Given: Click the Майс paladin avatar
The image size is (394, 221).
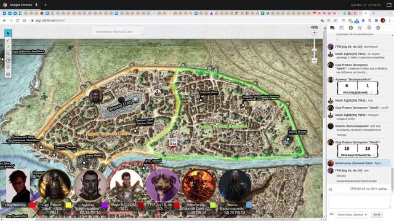Looking at the screenshot, I should click(126, 185).
